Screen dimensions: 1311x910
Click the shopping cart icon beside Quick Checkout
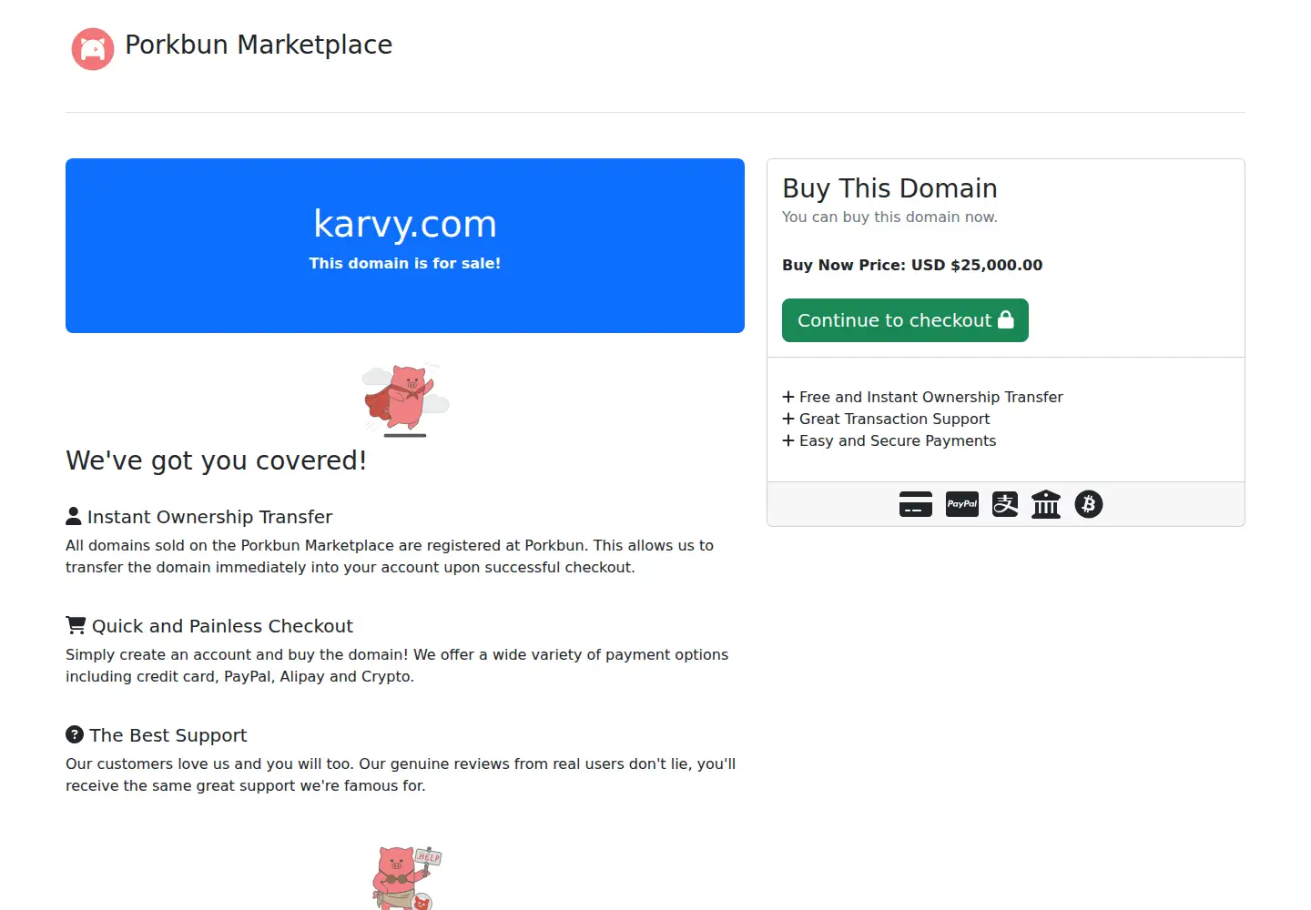pyautogui.click(x=76, y=625)
